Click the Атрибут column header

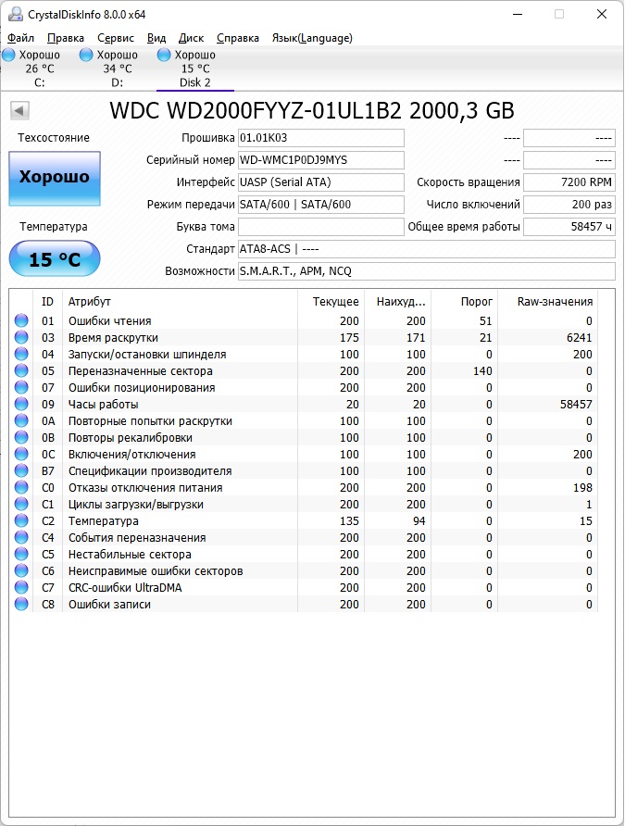coord(180,301)
